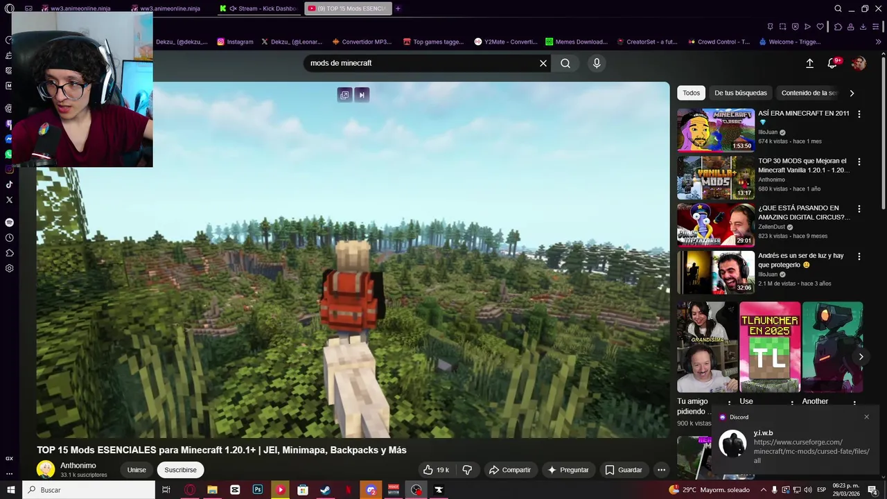
Task: Clear the search box with the X
Action: click(543, 63)
